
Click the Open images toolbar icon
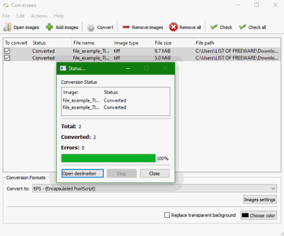(x=7, y=27)
